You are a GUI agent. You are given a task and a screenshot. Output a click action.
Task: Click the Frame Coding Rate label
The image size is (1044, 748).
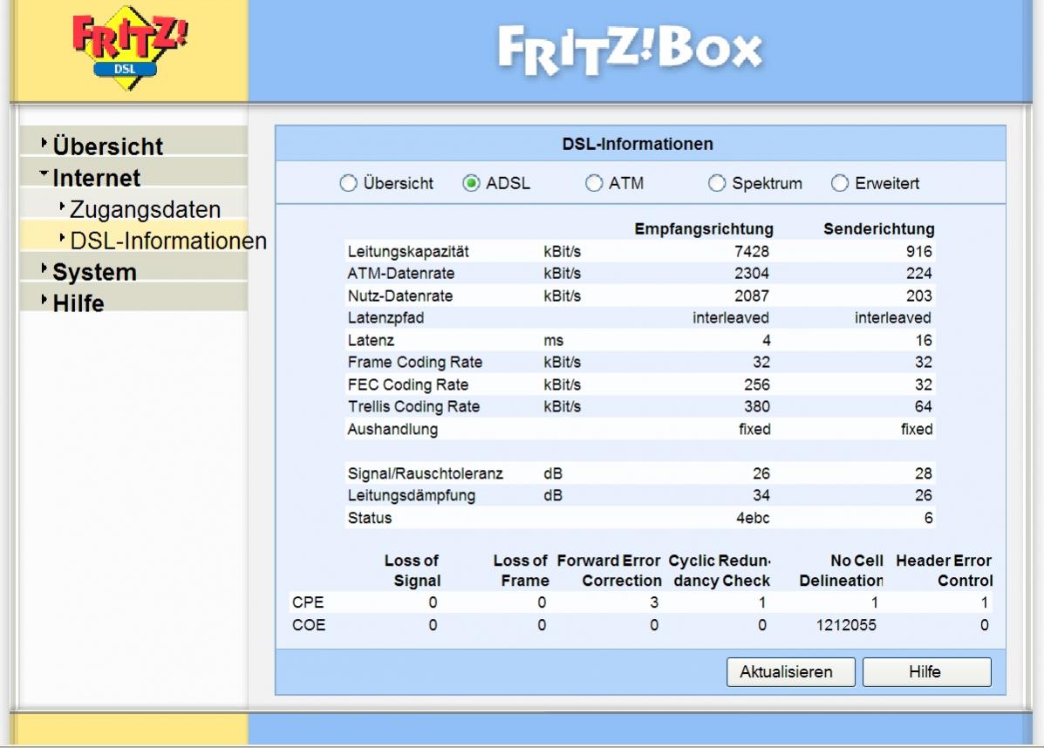tap(415, 362)
